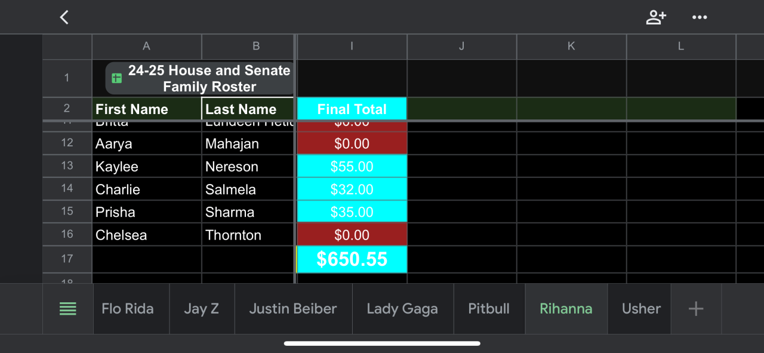
Task: Select the cell containing Kaylee
Action: tap(146, 167)
